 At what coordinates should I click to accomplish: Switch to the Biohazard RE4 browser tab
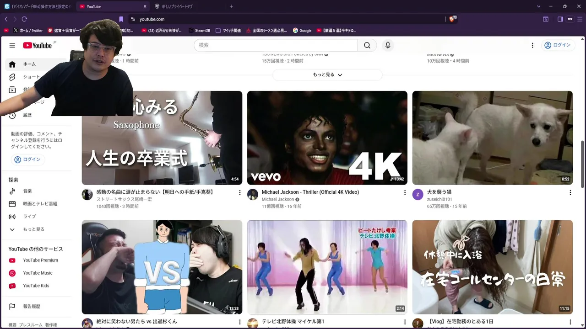pyautogui.click(x=38, y=6)
